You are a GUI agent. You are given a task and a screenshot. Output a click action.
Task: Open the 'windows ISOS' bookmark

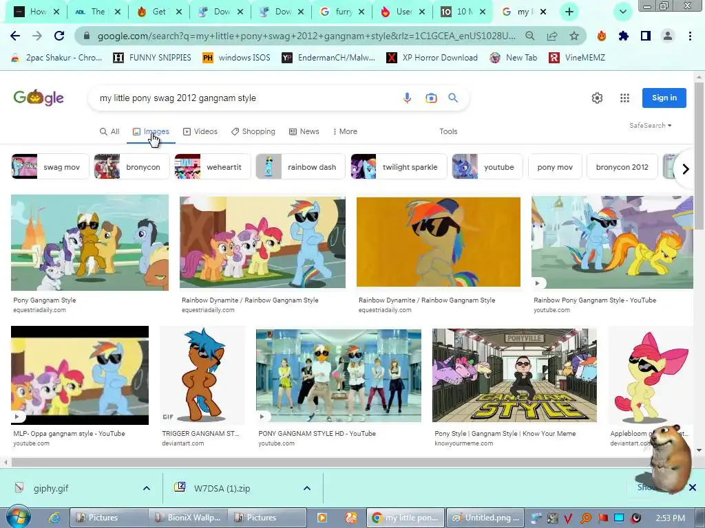237,58
